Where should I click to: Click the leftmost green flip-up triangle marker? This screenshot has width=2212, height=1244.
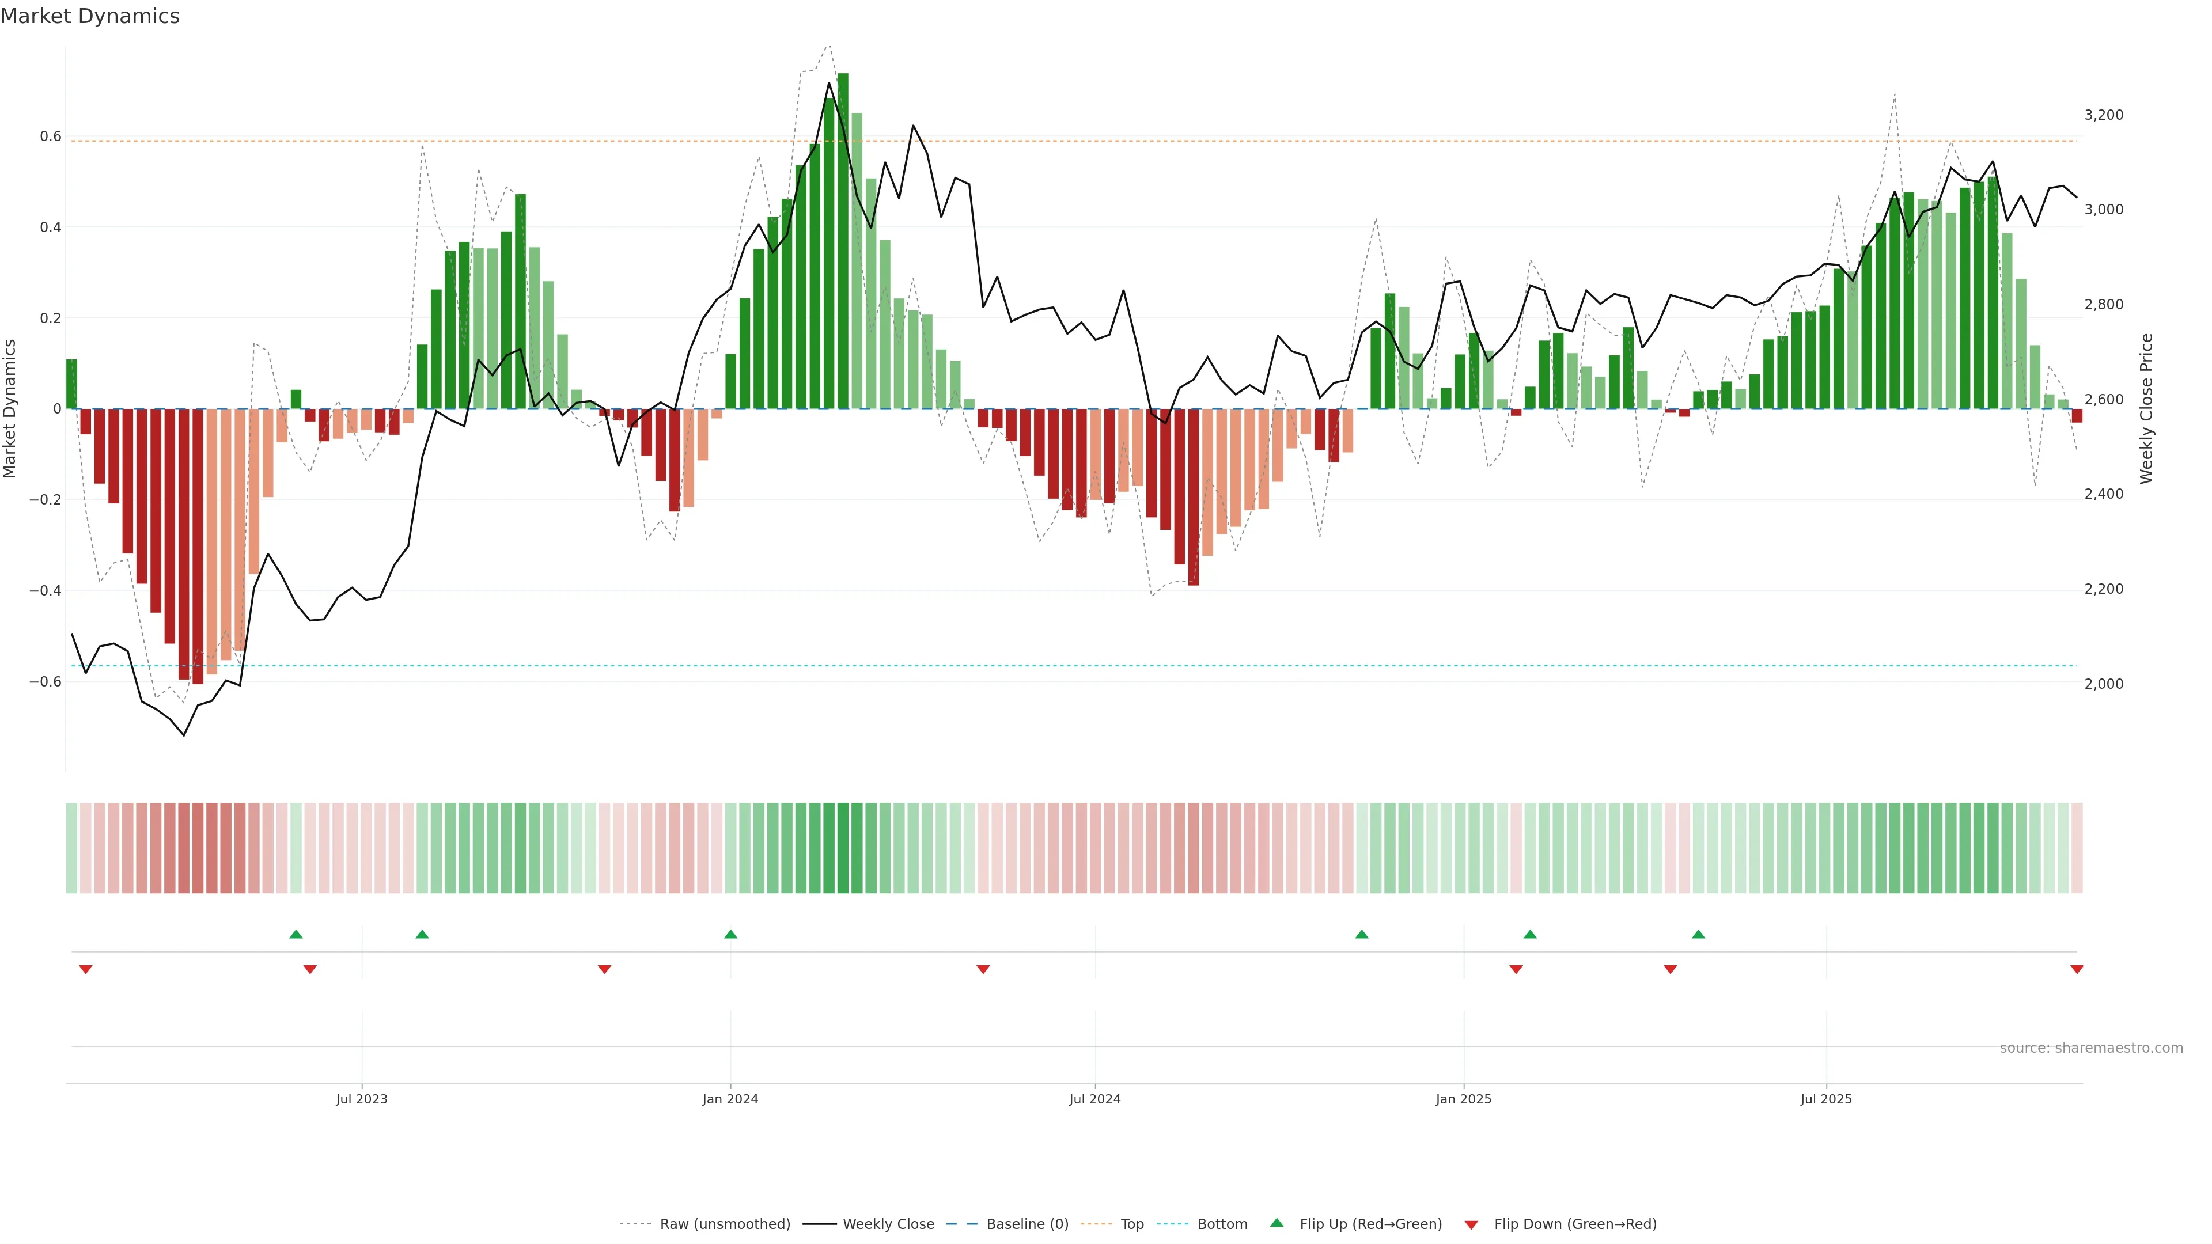point(296,934)
